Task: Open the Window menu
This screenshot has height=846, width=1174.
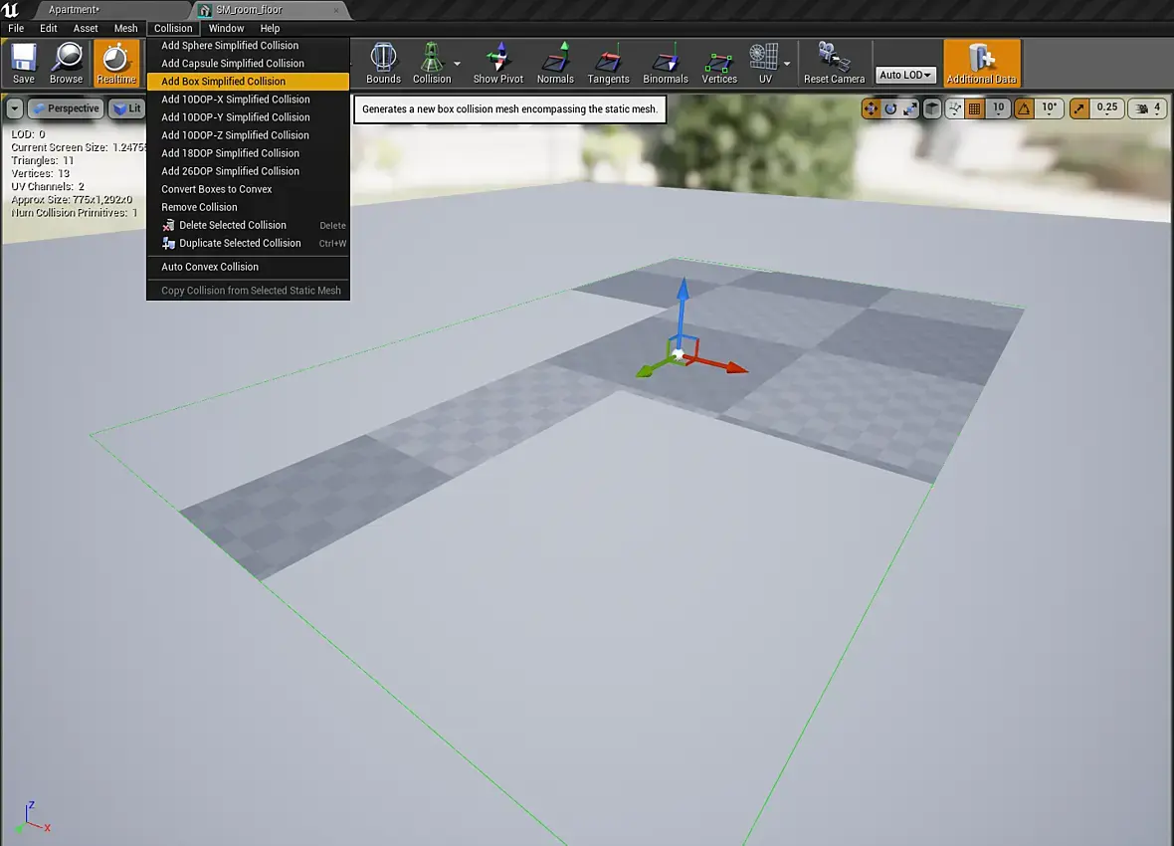Action: click(226, 29)
